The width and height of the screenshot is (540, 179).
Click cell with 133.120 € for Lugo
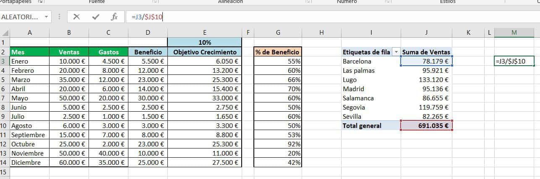[426, 79]
